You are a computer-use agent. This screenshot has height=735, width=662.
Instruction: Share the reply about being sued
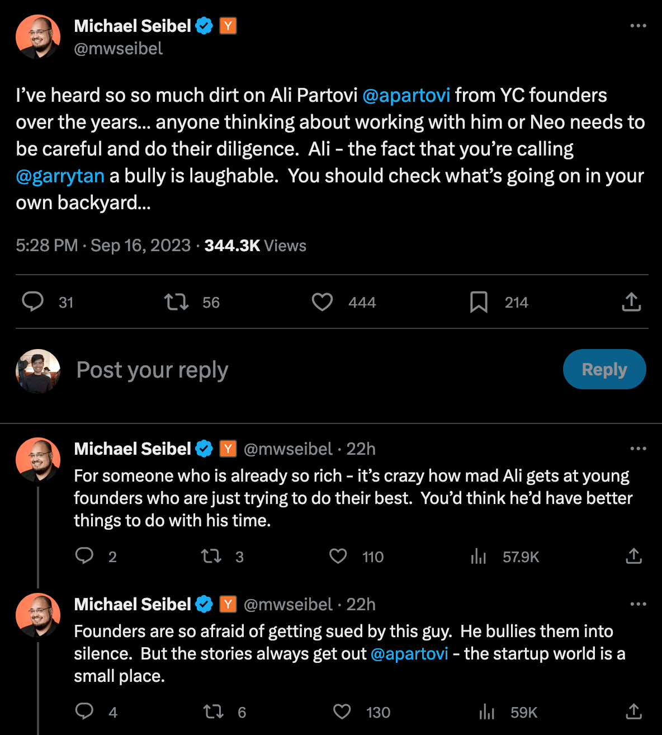pos(633,712)
